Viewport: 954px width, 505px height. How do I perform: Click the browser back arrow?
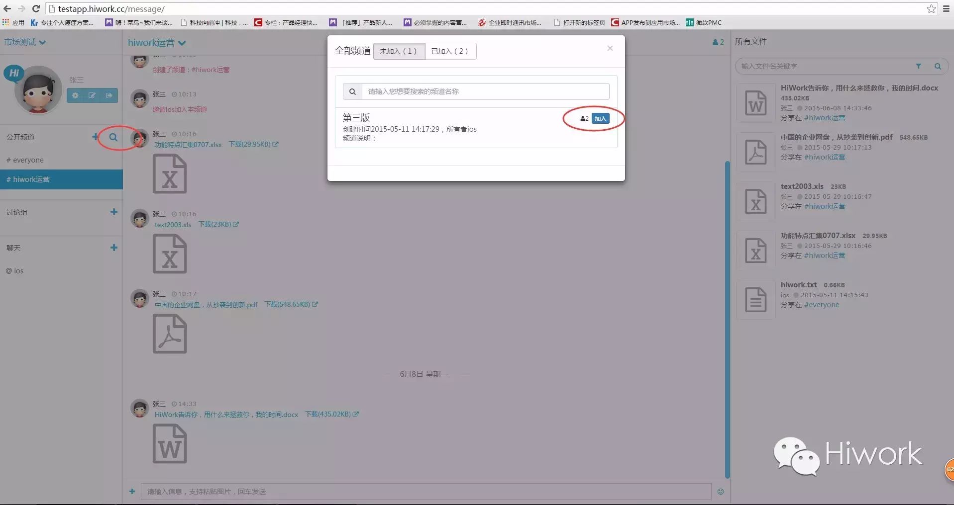(x=7, y=8)
